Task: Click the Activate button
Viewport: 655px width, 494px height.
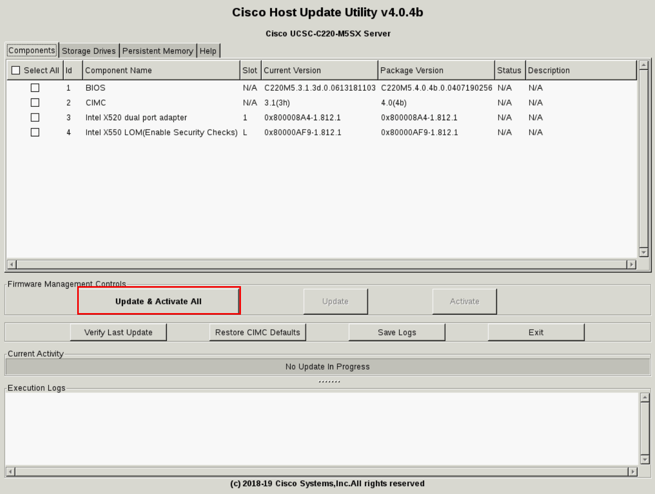Action: coord(464,301)
